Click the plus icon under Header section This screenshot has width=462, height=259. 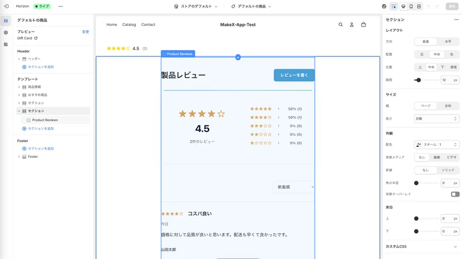tap(24, 67)
